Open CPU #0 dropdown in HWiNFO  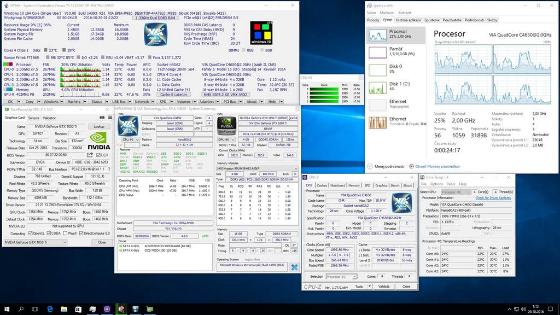pos(130,139)
